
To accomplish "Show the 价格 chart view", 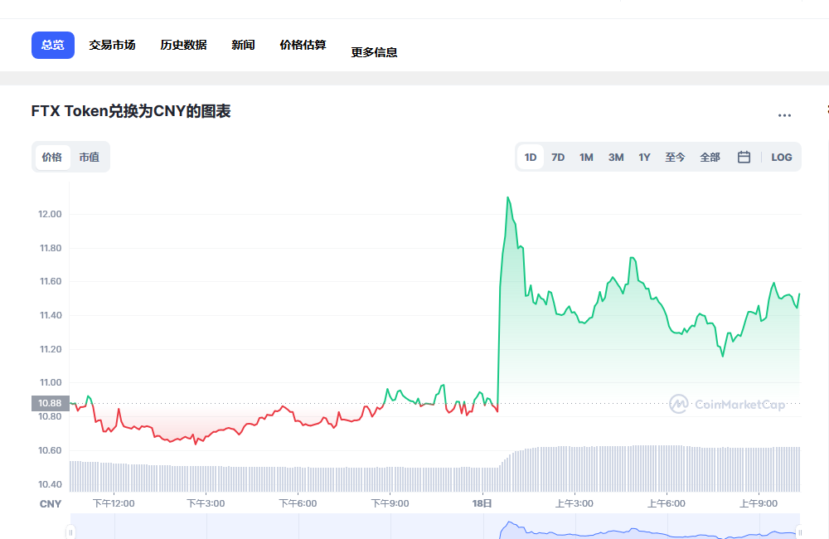I will 51,157.
